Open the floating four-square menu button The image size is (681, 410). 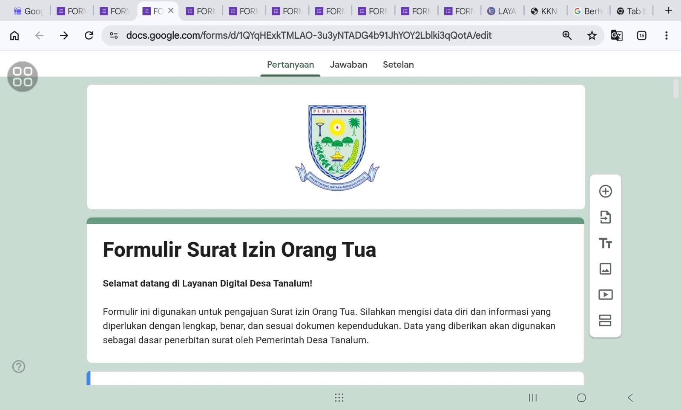tap(23, 77)
